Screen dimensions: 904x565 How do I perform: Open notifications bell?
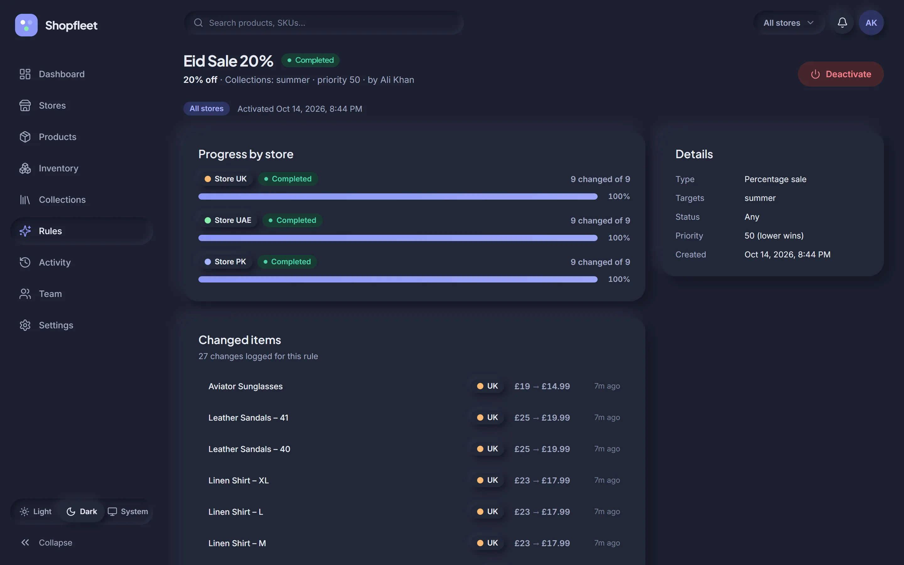pyautogui.click(x=842, y=23)
